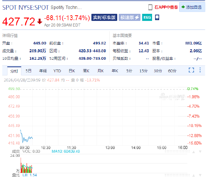Viewport: 206px width, 177px height.
Task: Click the 10日均量 value 162.25万
Action: tap(38, 58)
